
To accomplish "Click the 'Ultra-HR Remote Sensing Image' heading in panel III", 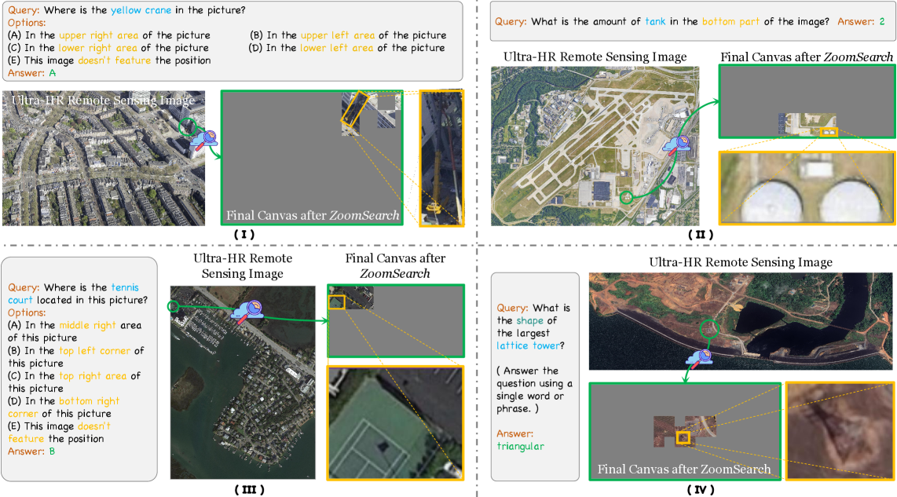I will point(243,266).
